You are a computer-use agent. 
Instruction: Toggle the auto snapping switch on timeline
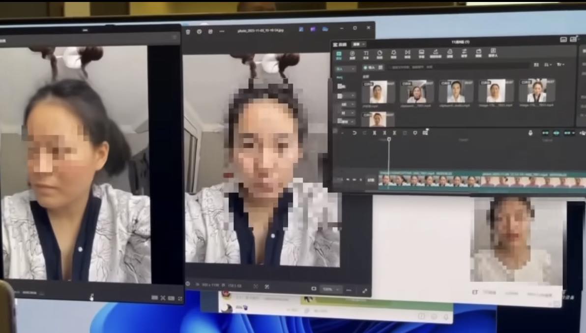(557, 133)
